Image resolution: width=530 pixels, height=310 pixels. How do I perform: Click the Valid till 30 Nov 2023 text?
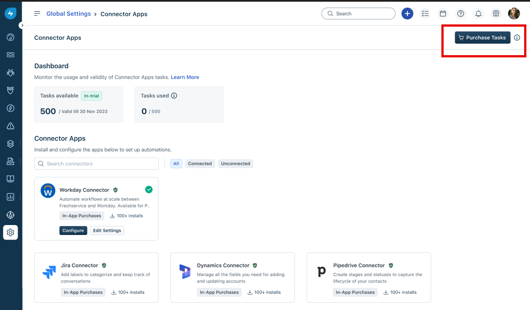click(x=85, y=112)
